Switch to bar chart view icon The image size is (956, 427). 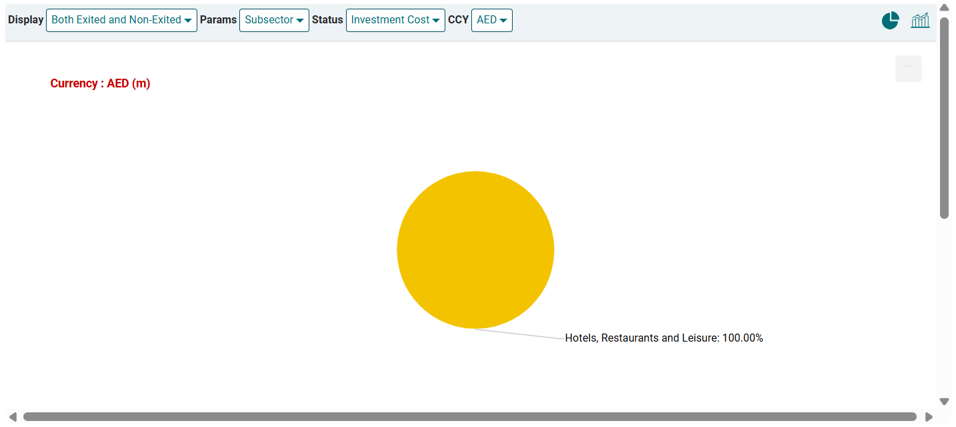pos(920,21)
